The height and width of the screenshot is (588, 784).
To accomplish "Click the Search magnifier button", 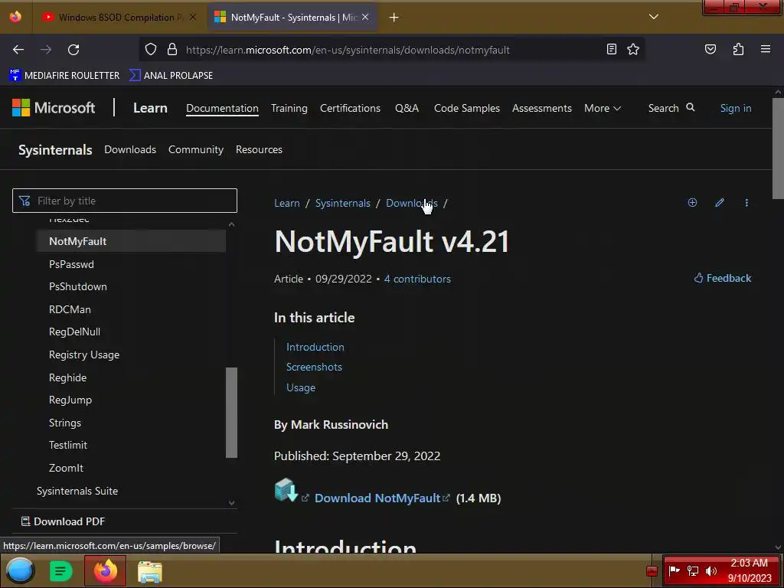I will click(x=671, y=107).
